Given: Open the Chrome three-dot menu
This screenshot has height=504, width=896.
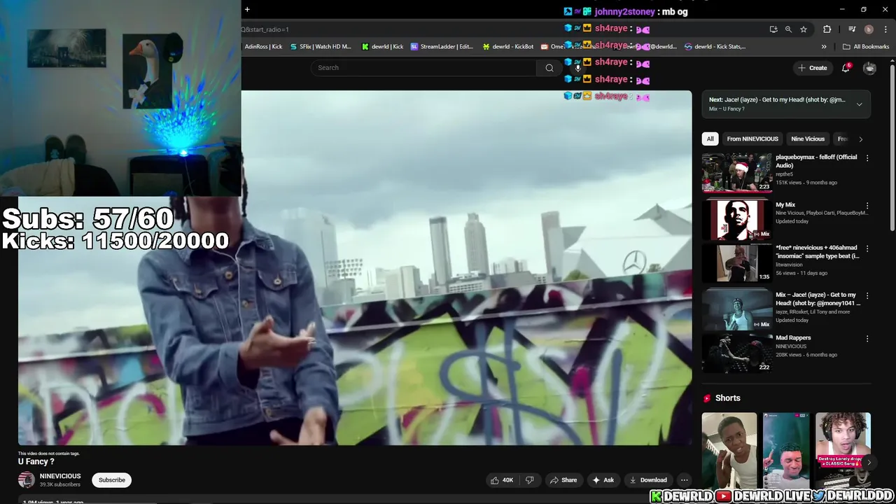Looking at the screenshot, I should coord(885,29).
